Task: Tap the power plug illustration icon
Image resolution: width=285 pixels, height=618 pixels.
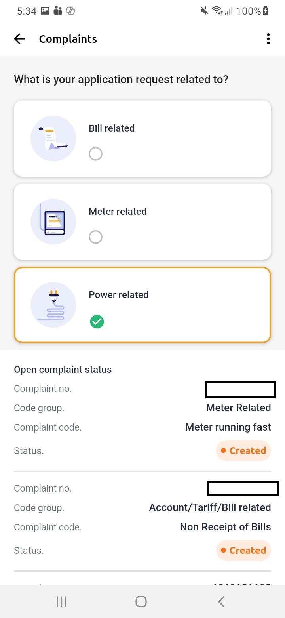Action: (53, 305)
